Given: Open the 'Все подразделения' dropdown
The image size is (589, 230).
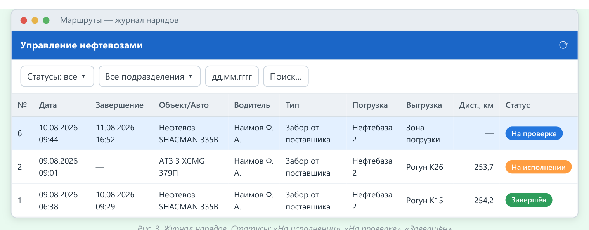Looking at the screenshot, I should click(x=149, y=76).
